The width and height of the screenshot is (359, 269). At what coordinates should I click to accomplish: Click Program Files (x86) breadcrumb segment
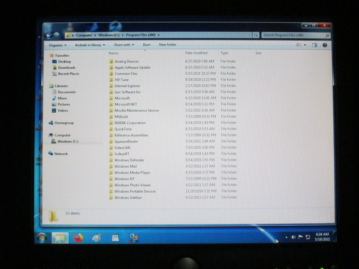141,35
